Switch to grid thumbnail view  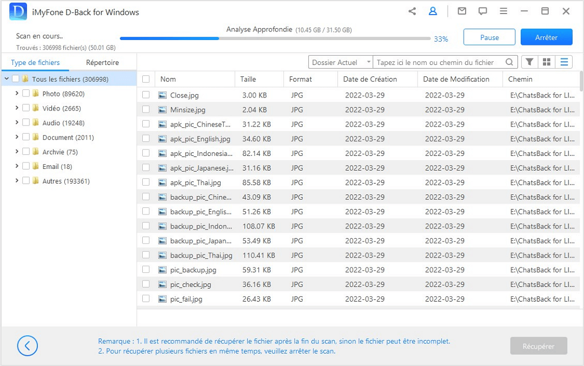point(547,62)
